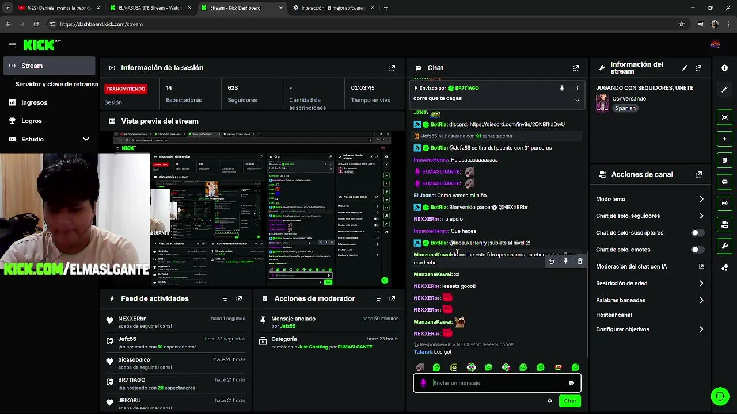Open the Moderación del chat con IA link icon
The width and height of the screenshot is (737, 414).
coord(701,266)
